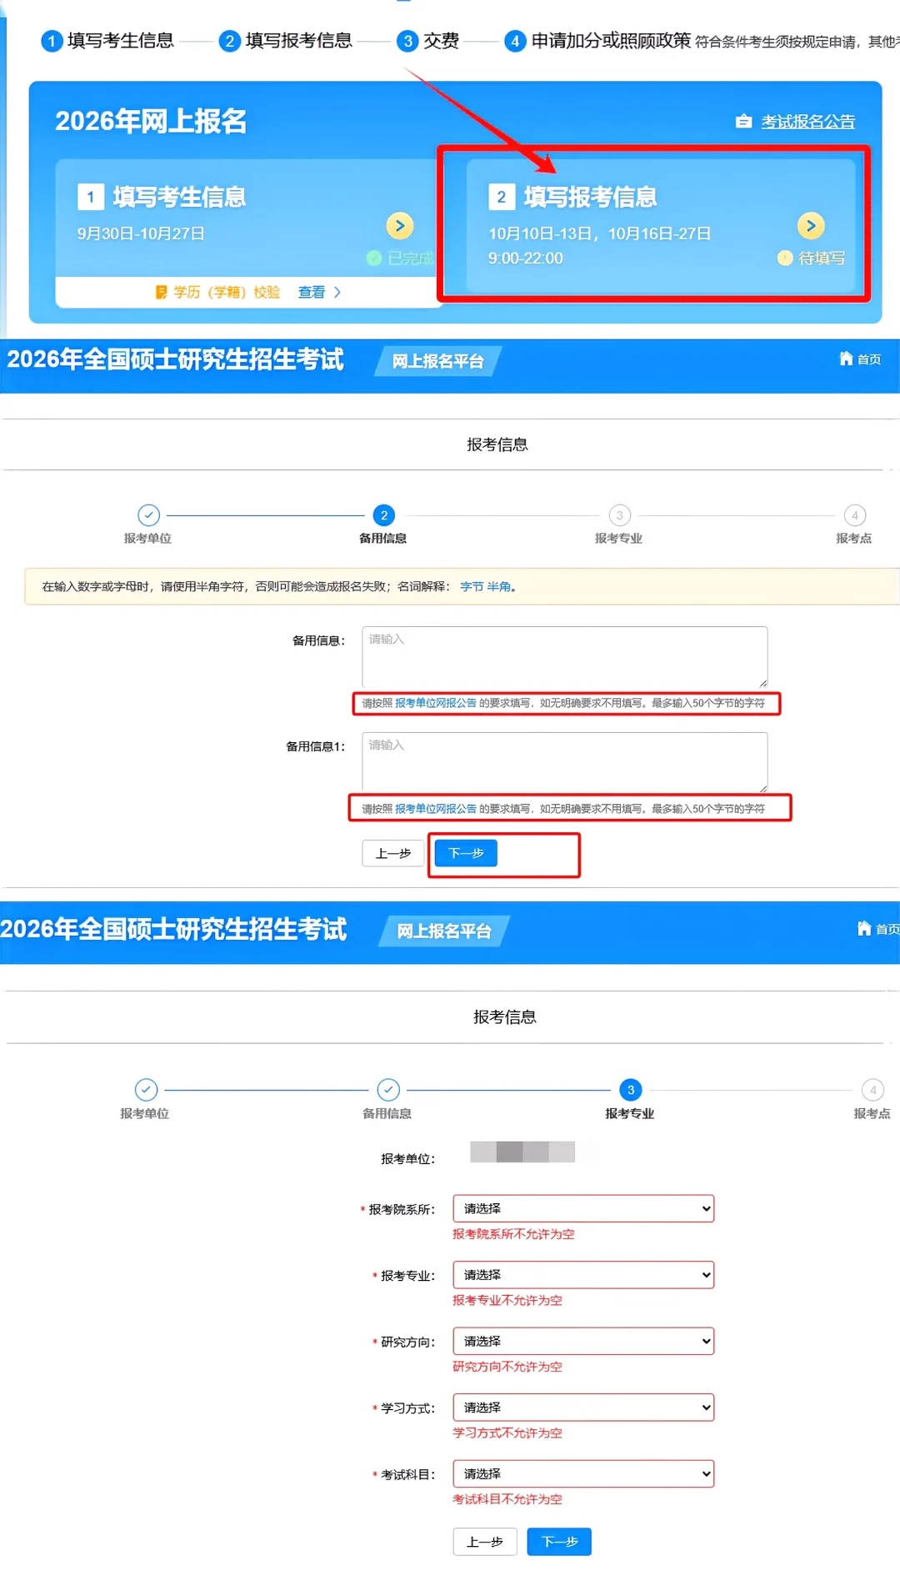Open the 报考院系所 dropdown

pos(583,1208)
